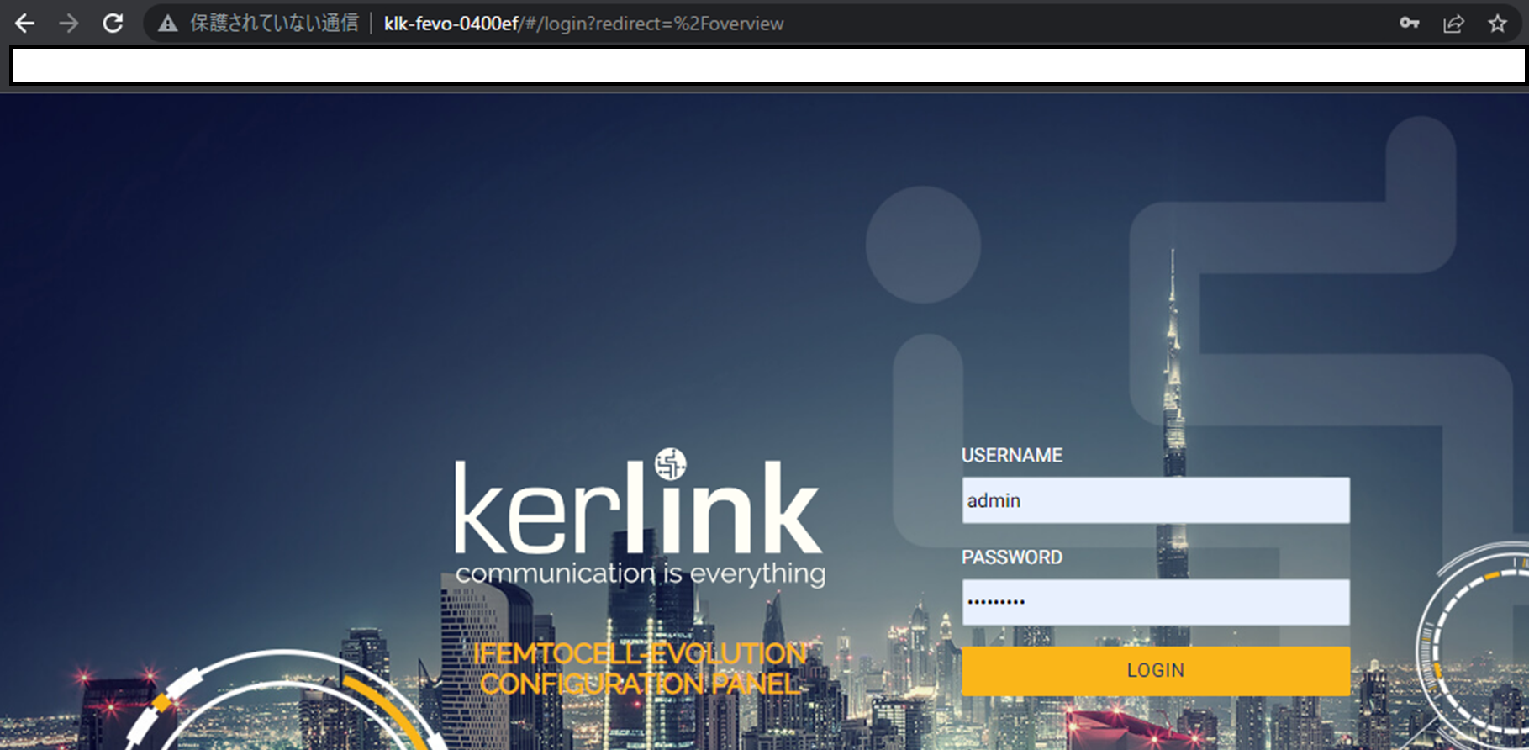Click the IFEMTOCELL-EVOLUTION CONFIGURATION PANEL title
The width and height of the screenshot is (1529, 750).
click(640, 668)
